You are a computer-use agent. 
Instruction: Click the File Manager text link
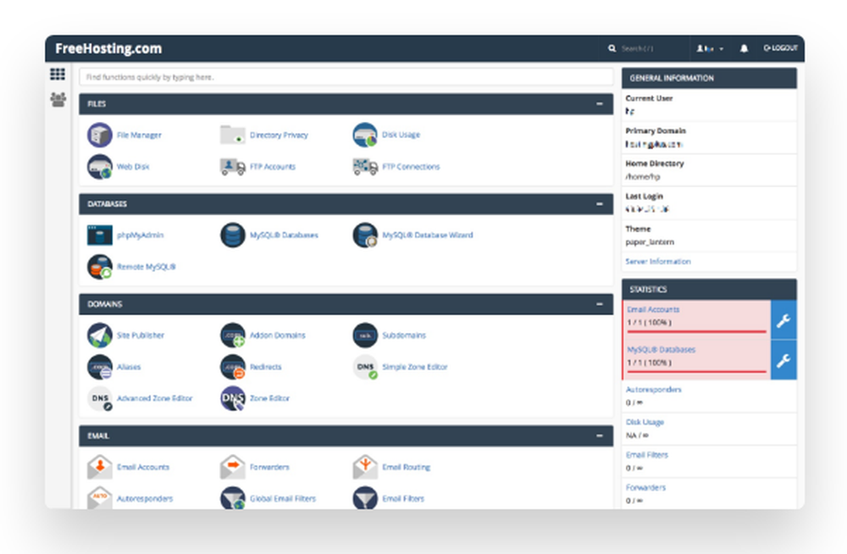pos(139,136)
